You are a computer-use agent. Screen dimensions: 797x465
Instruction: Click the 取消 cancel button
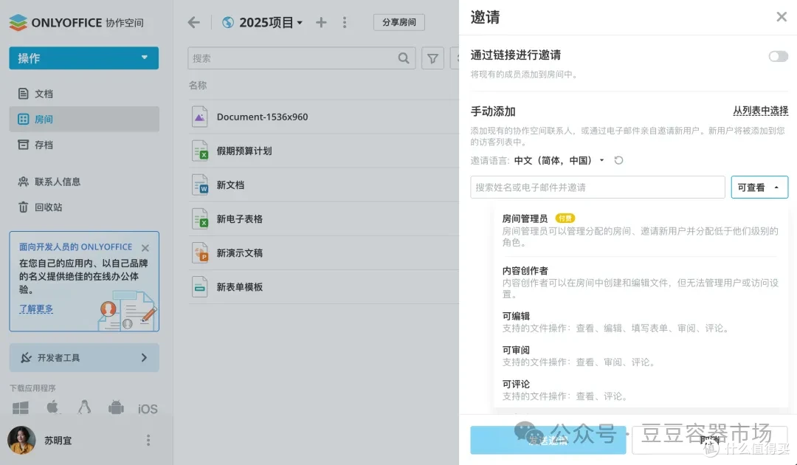point(710,440)
